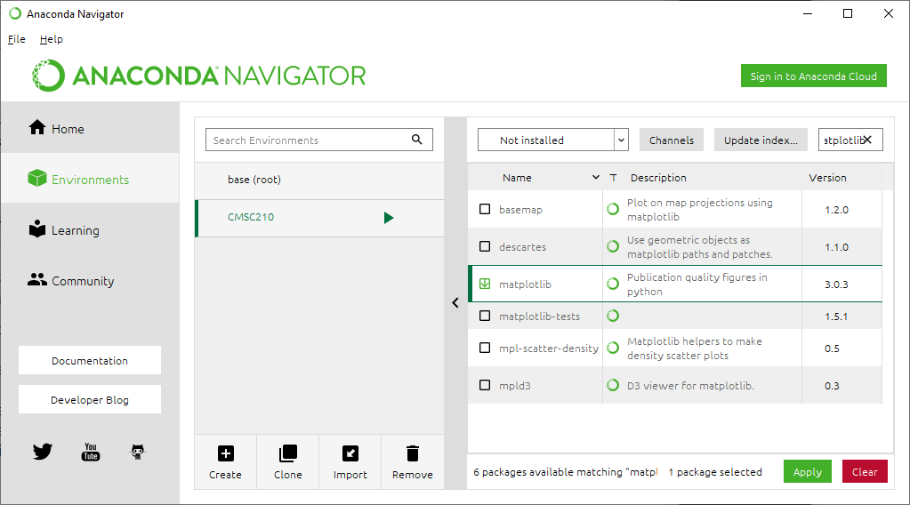Click the '1 package selected' status text
This screenshot has height=505, width=910.
[x=715, y=472]
